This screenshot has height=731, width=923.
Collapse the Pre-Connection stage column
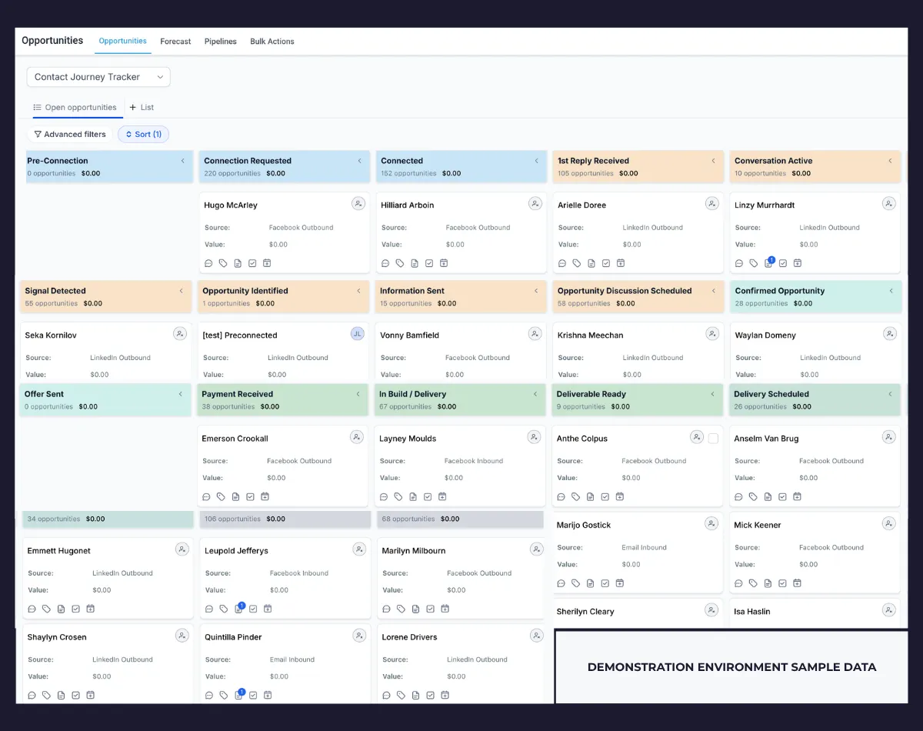point(183,161)
